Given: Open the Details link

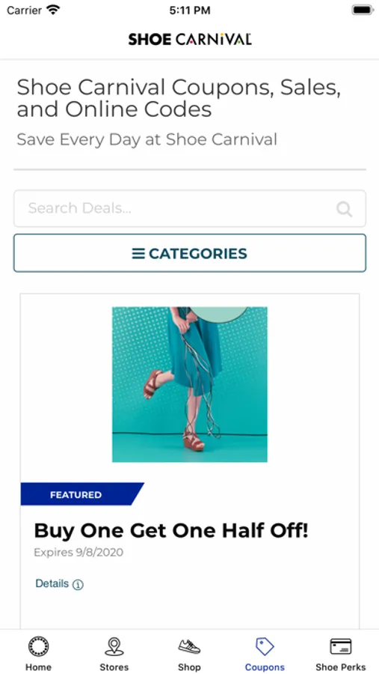Looking at the screenshot, I should [x=52, y=583].
